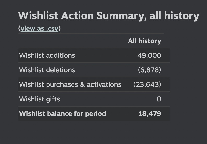Screen dimensions: 207x144
Task: Click 'Wishlist' at the start of the heading
Action: (x=38, y=16)
